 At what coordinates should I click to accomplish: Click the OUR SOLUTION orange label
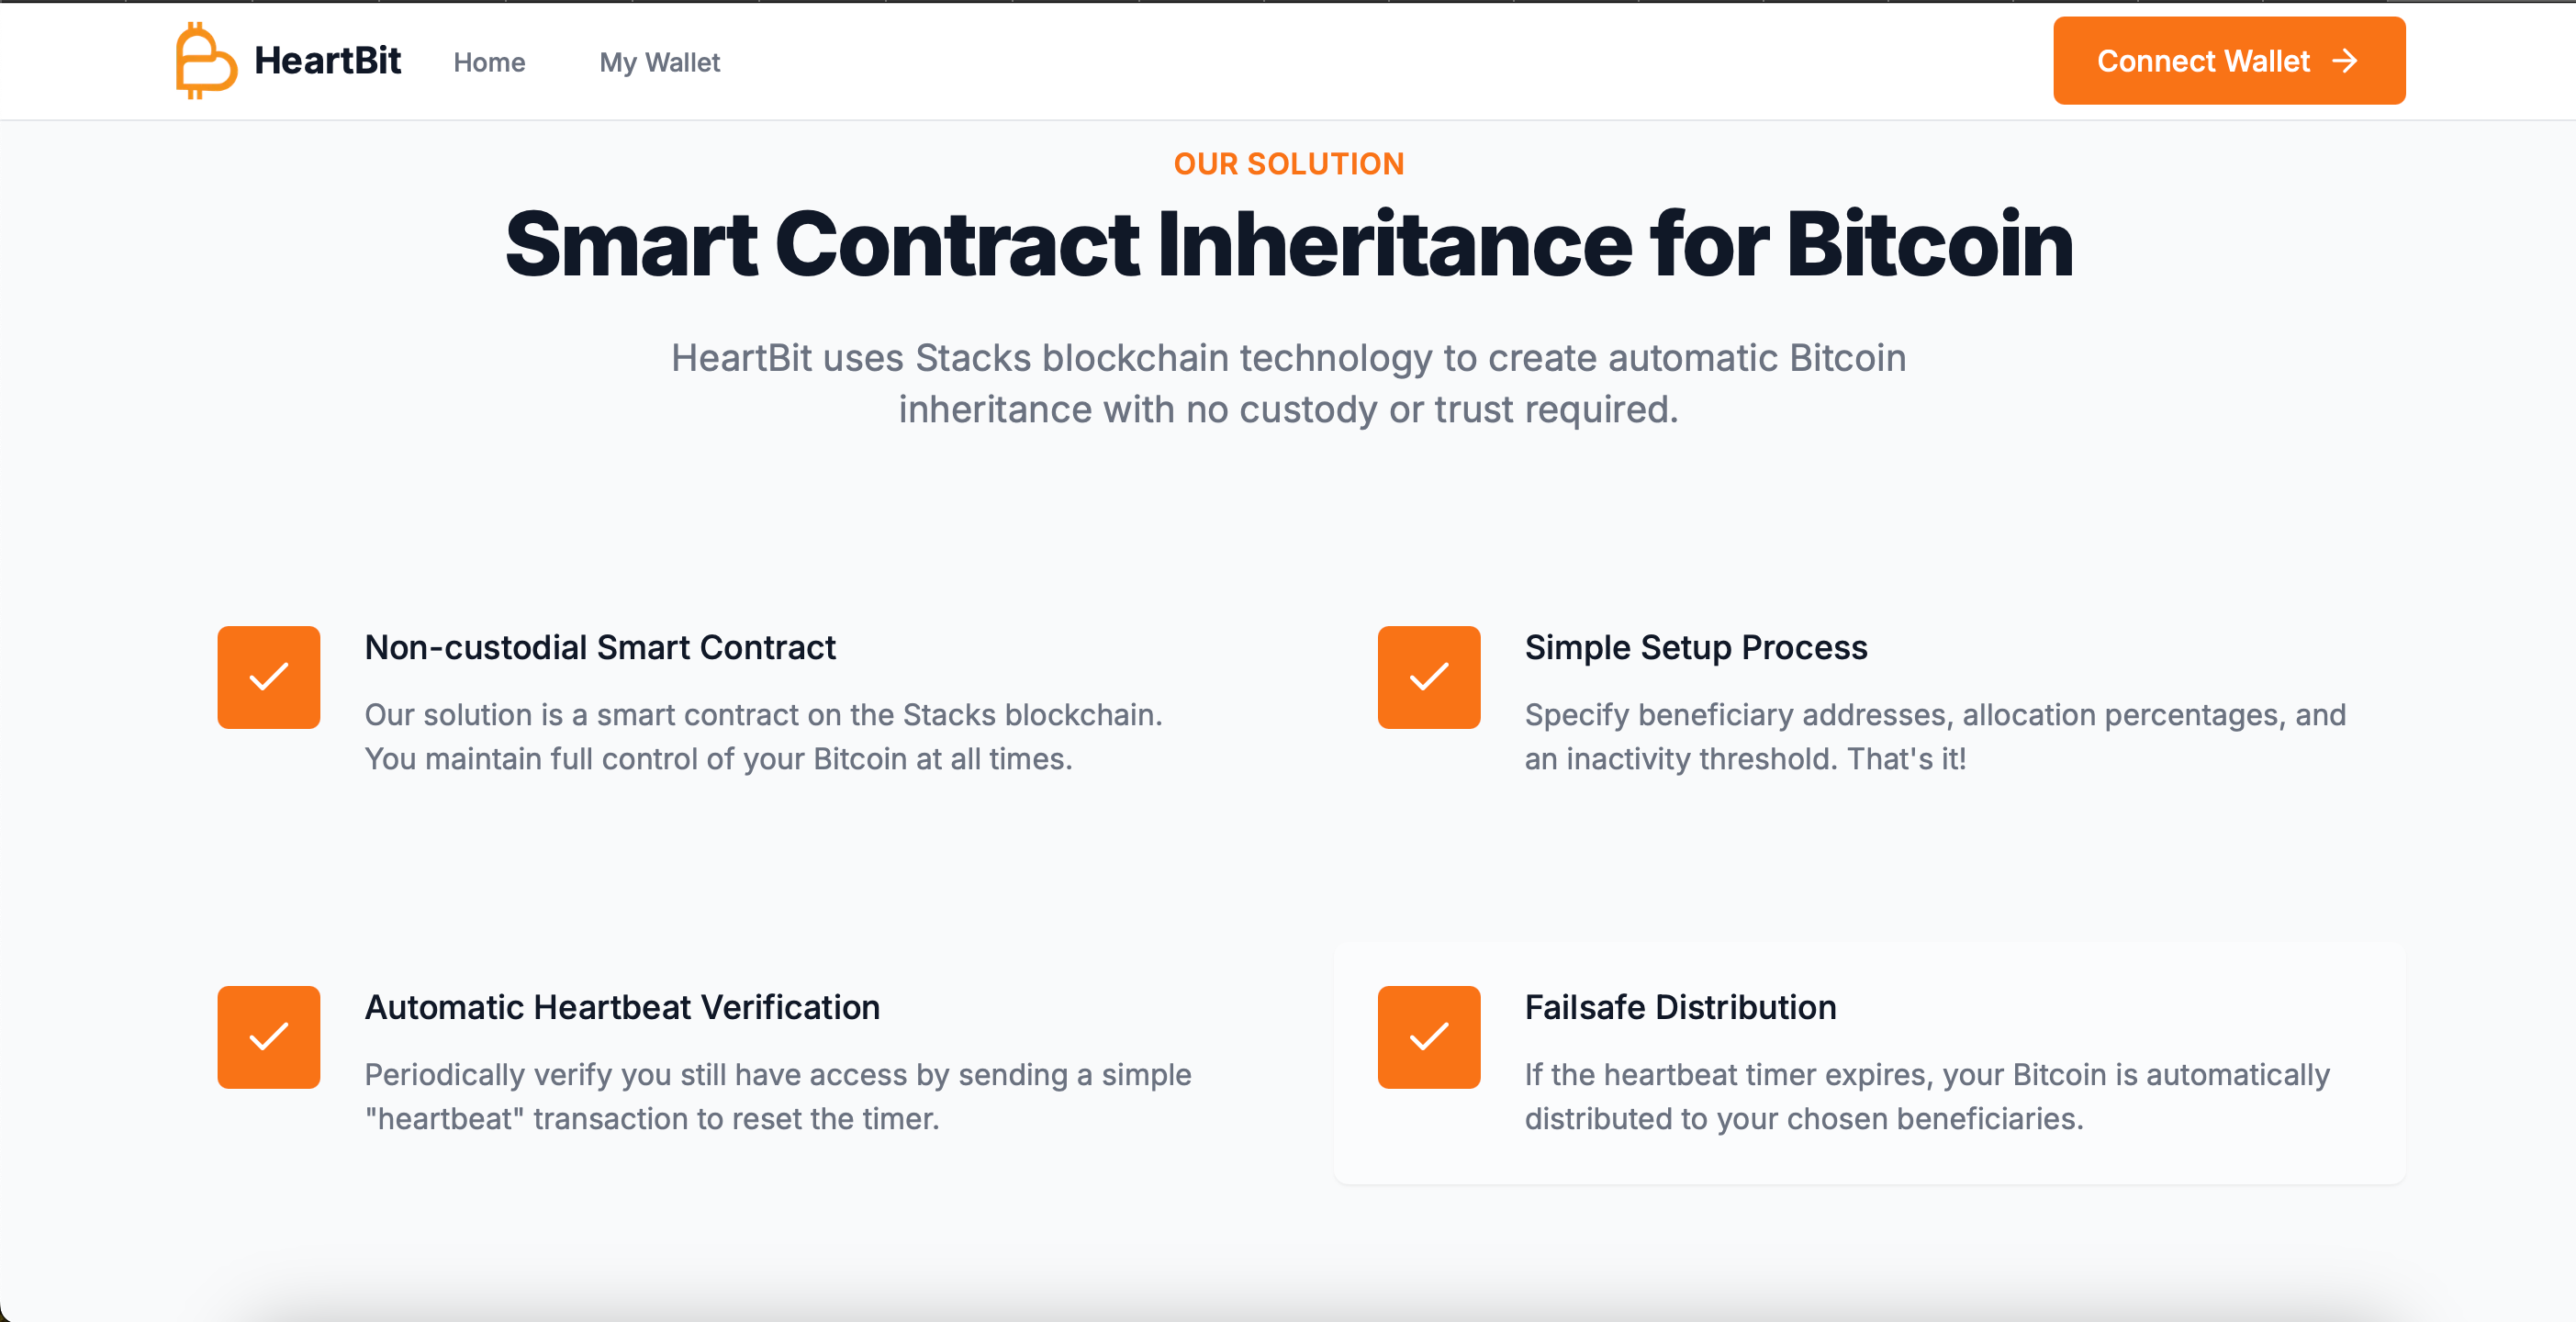tap(1288, 163)
